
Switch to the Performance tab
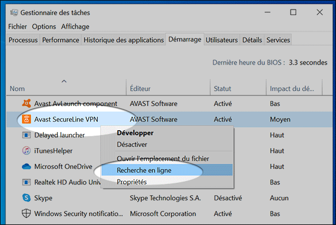point(60,40)
